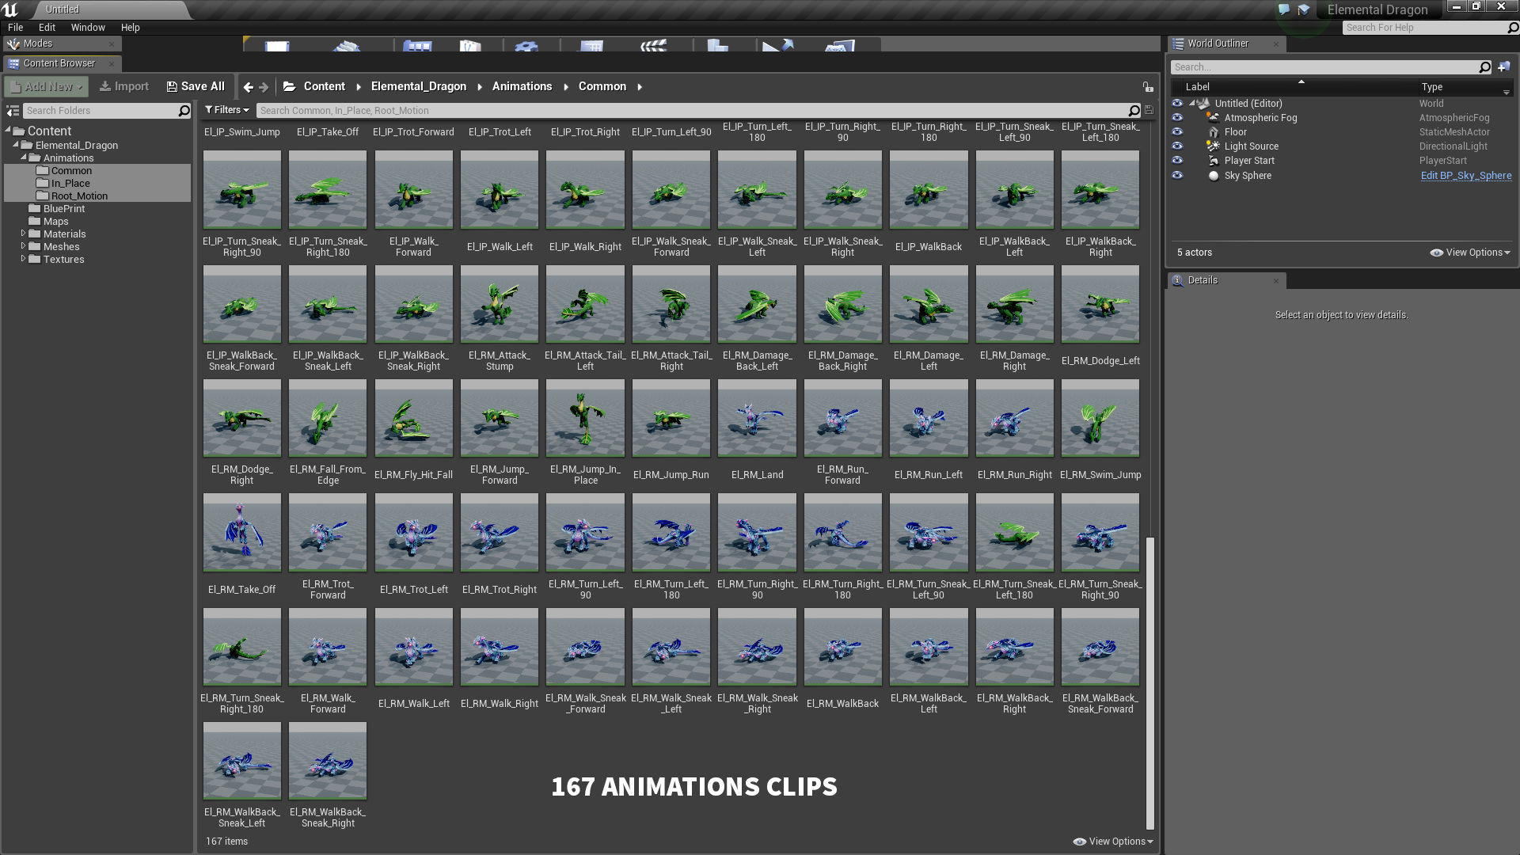Image resolution: width=1520 pixels, height=855 pixels.
Task: Toggle the Content Browser lock icon
Action: (1147, 86)
